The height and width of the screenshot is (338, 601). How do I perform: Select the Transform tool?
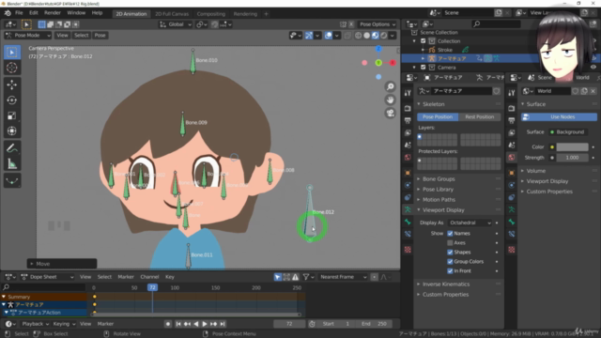click(x=12, y=131)
